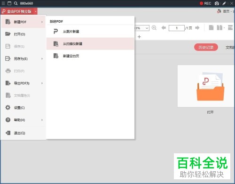Open the 金山PDF独立版 main menu button
Viewport: 235px width, 184px height.
[19, 11]
